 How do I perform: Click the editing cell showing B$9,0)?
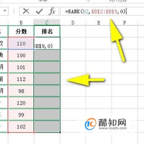(47, 43)
